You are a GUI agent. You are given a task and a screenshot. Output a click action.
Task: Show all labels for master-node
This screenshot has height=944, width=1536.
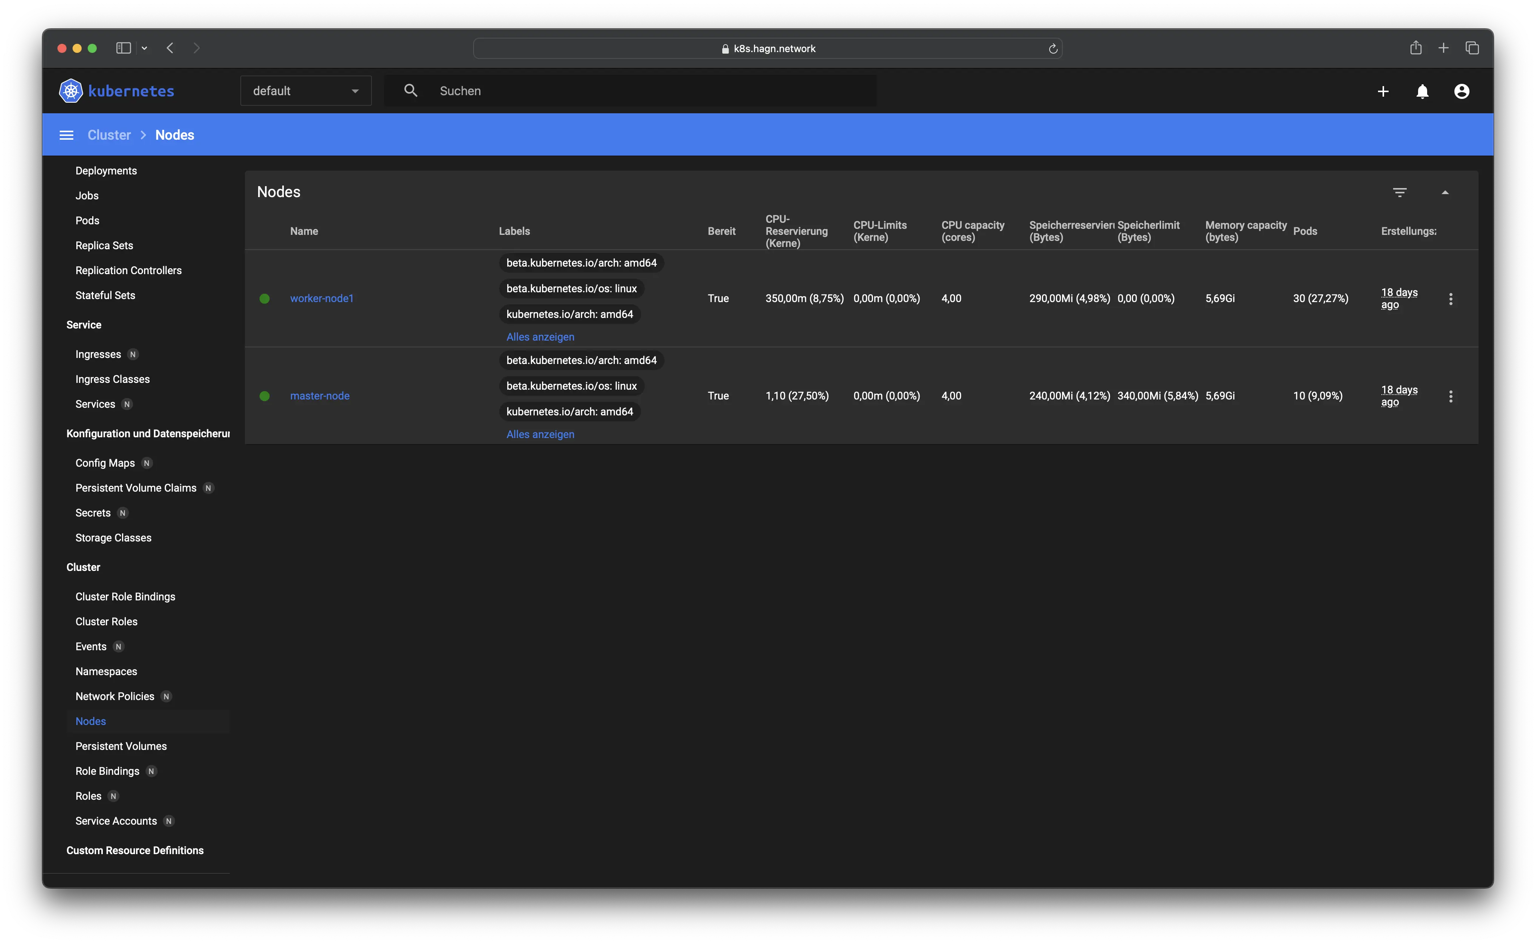click(540, 434)
